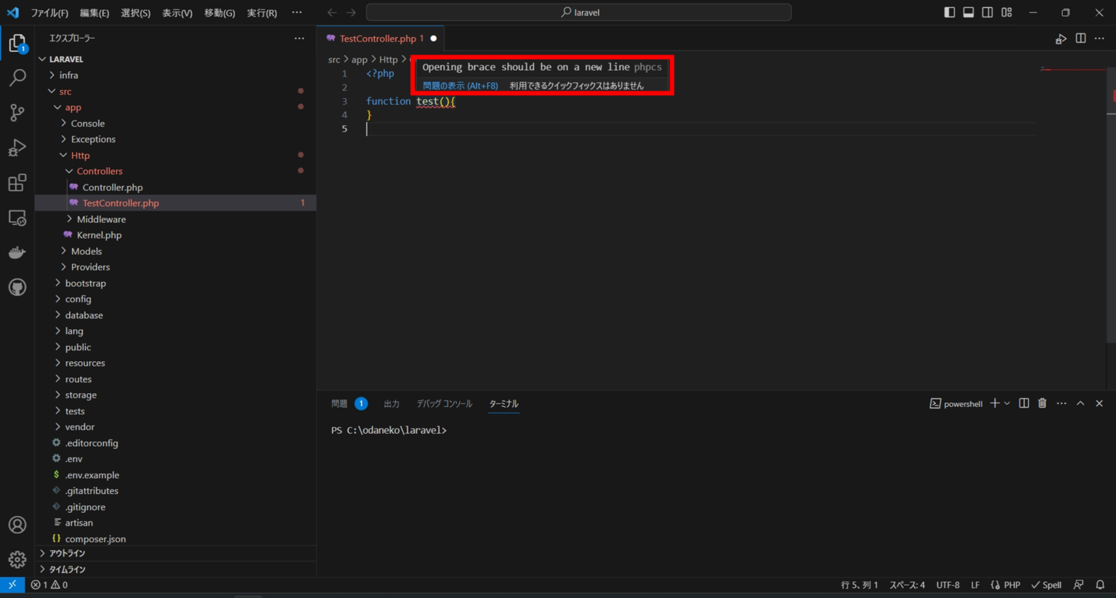Open the Run and Debug view
Screen dimensions: 1116x598
tap(17, 148)
